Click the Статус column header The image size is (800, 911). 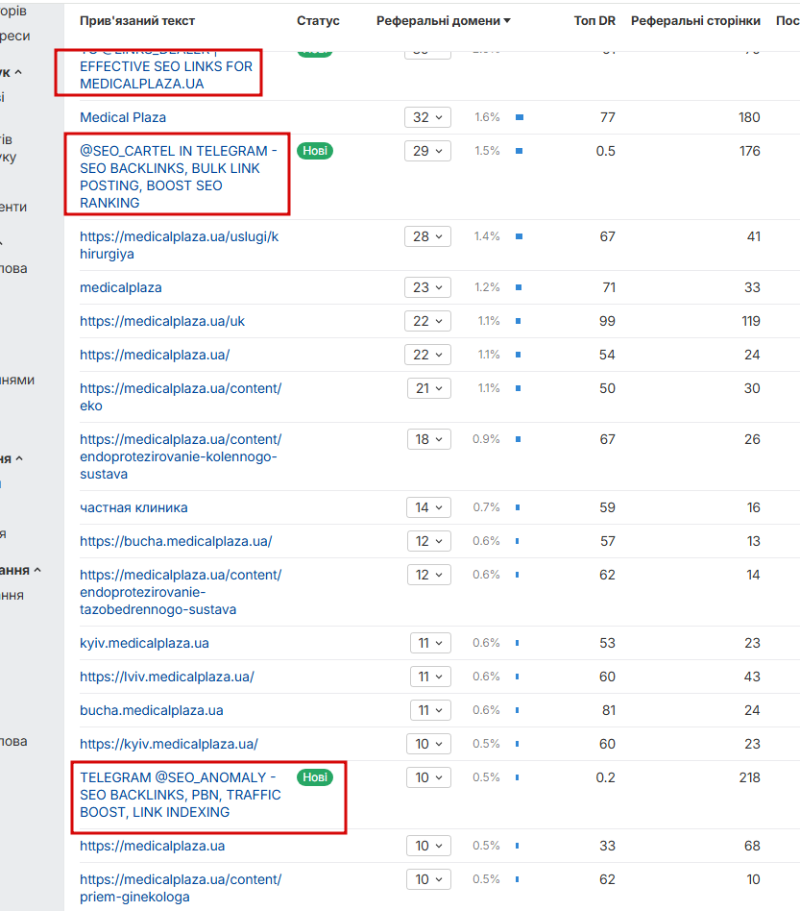pyautogui.click(x=318, y=21)
